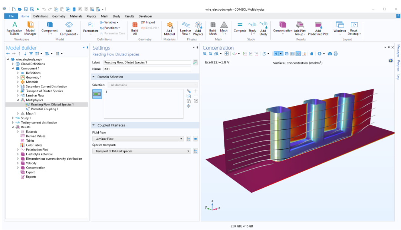Click the Functions button in the ribbon
Screen dimensions: 401x230
point(110,28)
